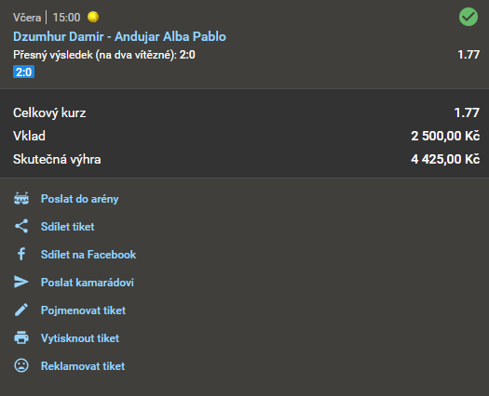Select Pojmenovat tiket option
This screenshot has height=396, width=489.
tap(83, 310)
